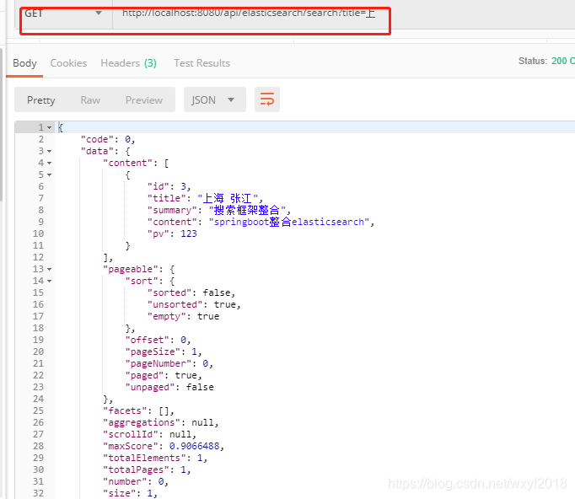Viewport: 575px width, 499px height.
Task: Collapse the "pageable" fold arrow at line 13
Action: (x=49, y=269)
